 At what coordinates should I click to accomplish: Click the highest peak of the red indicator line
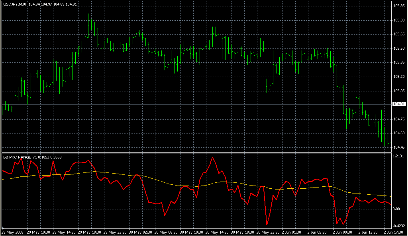click(x=213, y=157)
